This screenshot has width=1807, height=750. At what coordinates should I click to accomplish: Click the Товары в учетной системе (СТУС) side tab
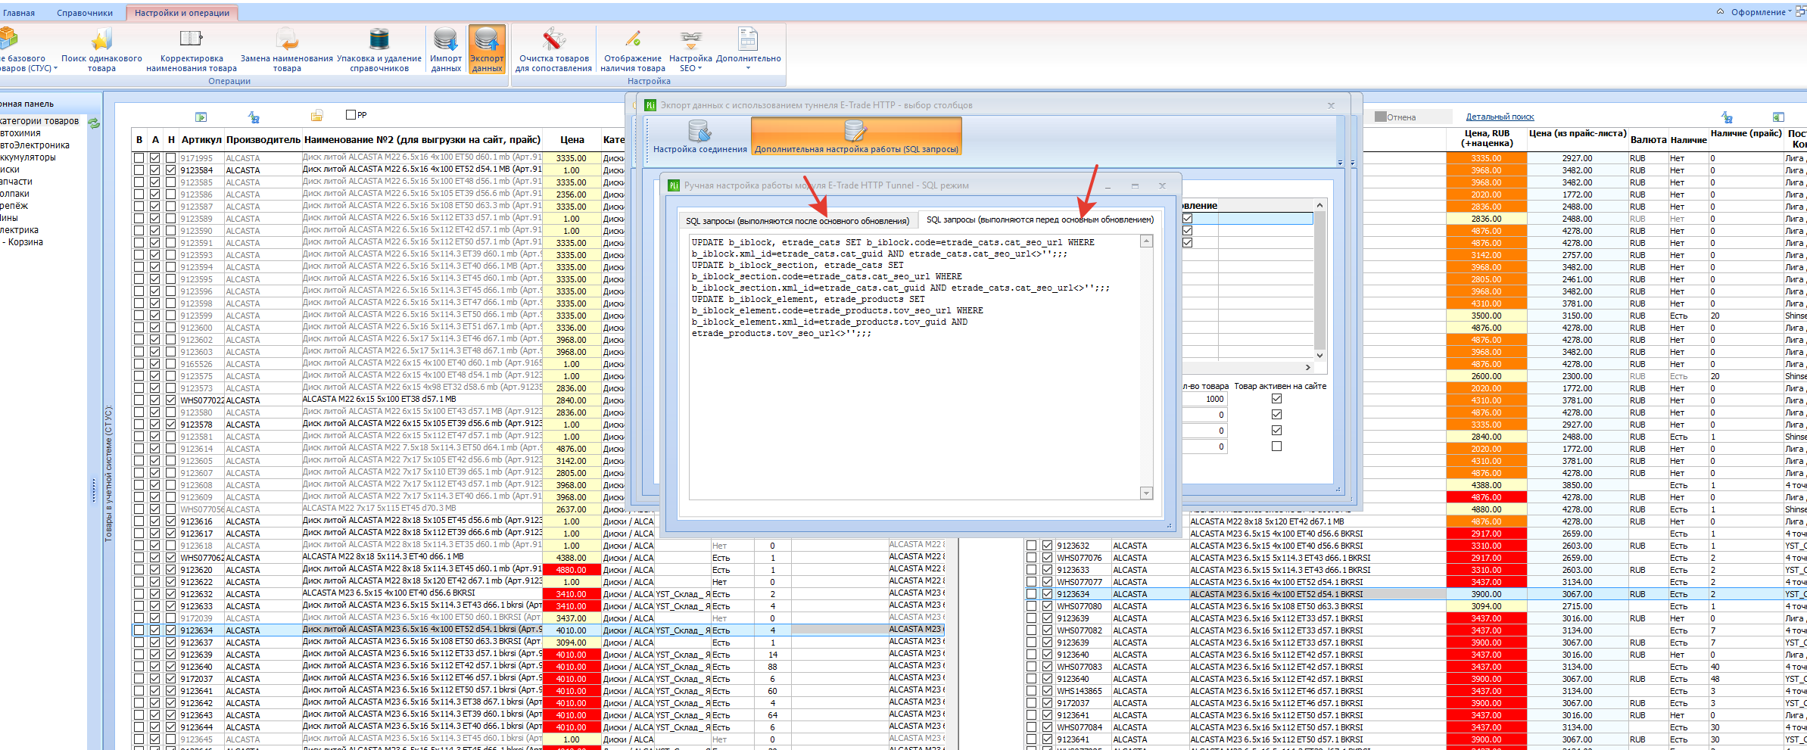point(108,474)
